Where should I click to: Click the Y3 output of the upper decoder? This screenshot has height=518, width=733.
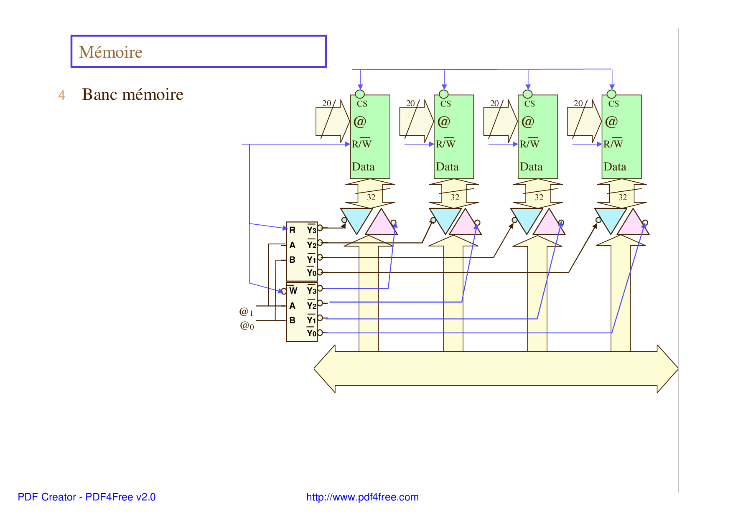312,230
